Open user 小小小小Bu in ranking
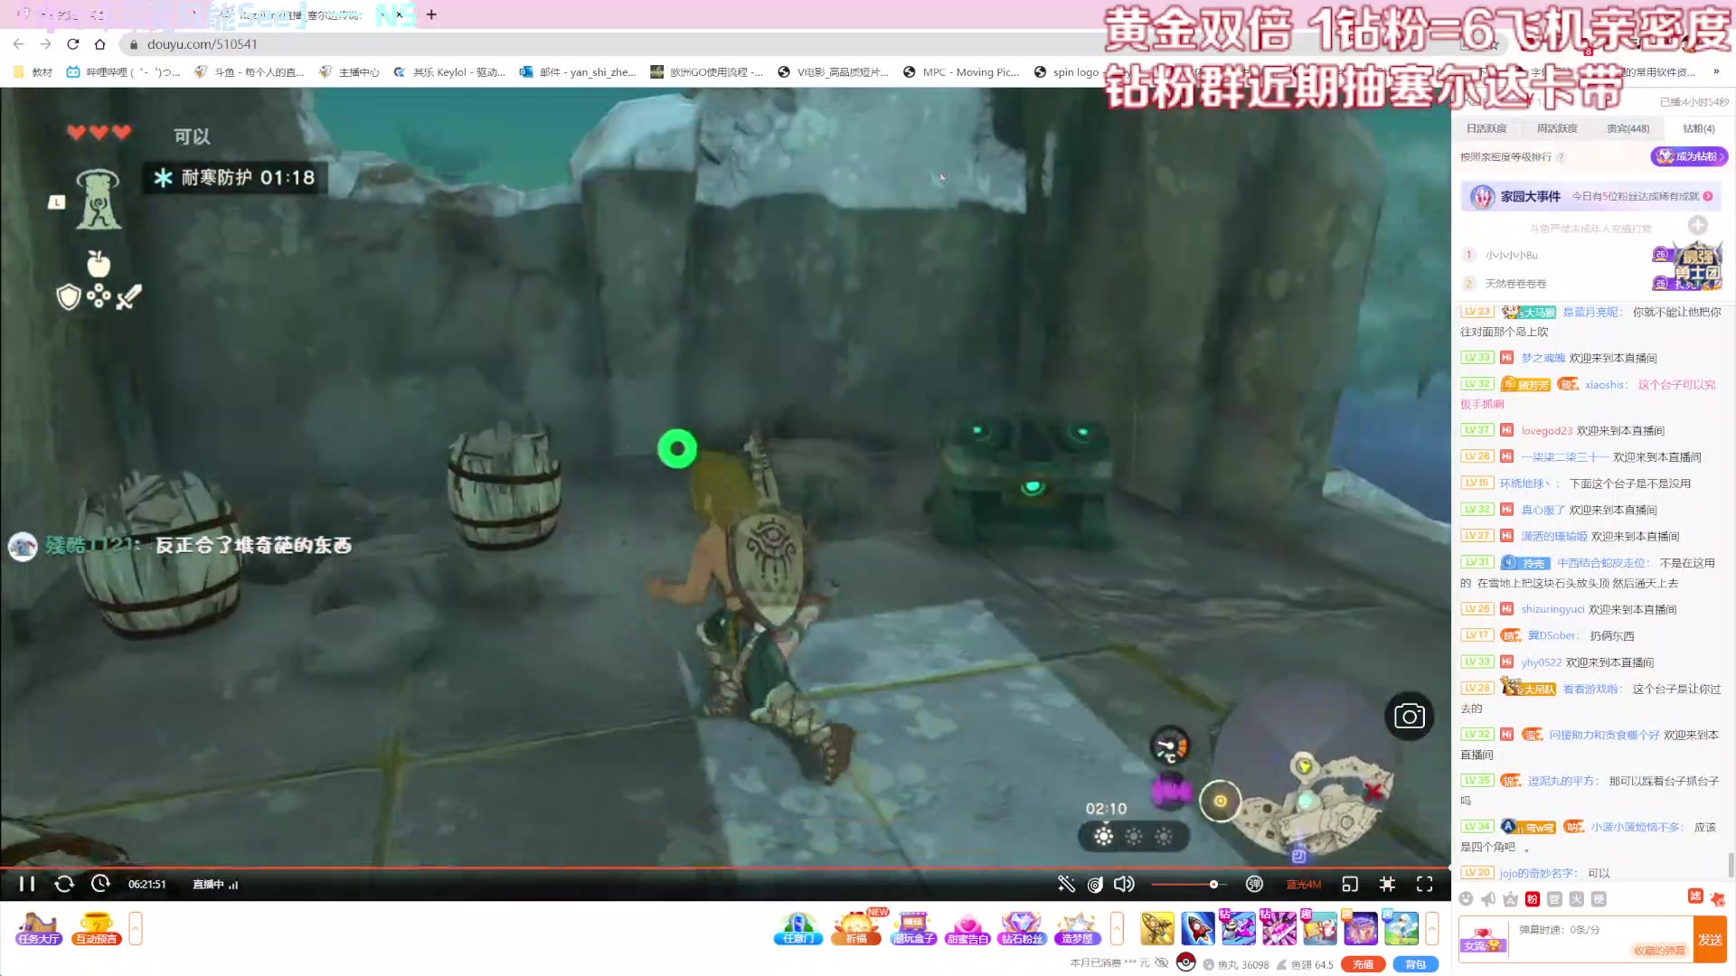 pyautogui.click(x=1511, y=256)
